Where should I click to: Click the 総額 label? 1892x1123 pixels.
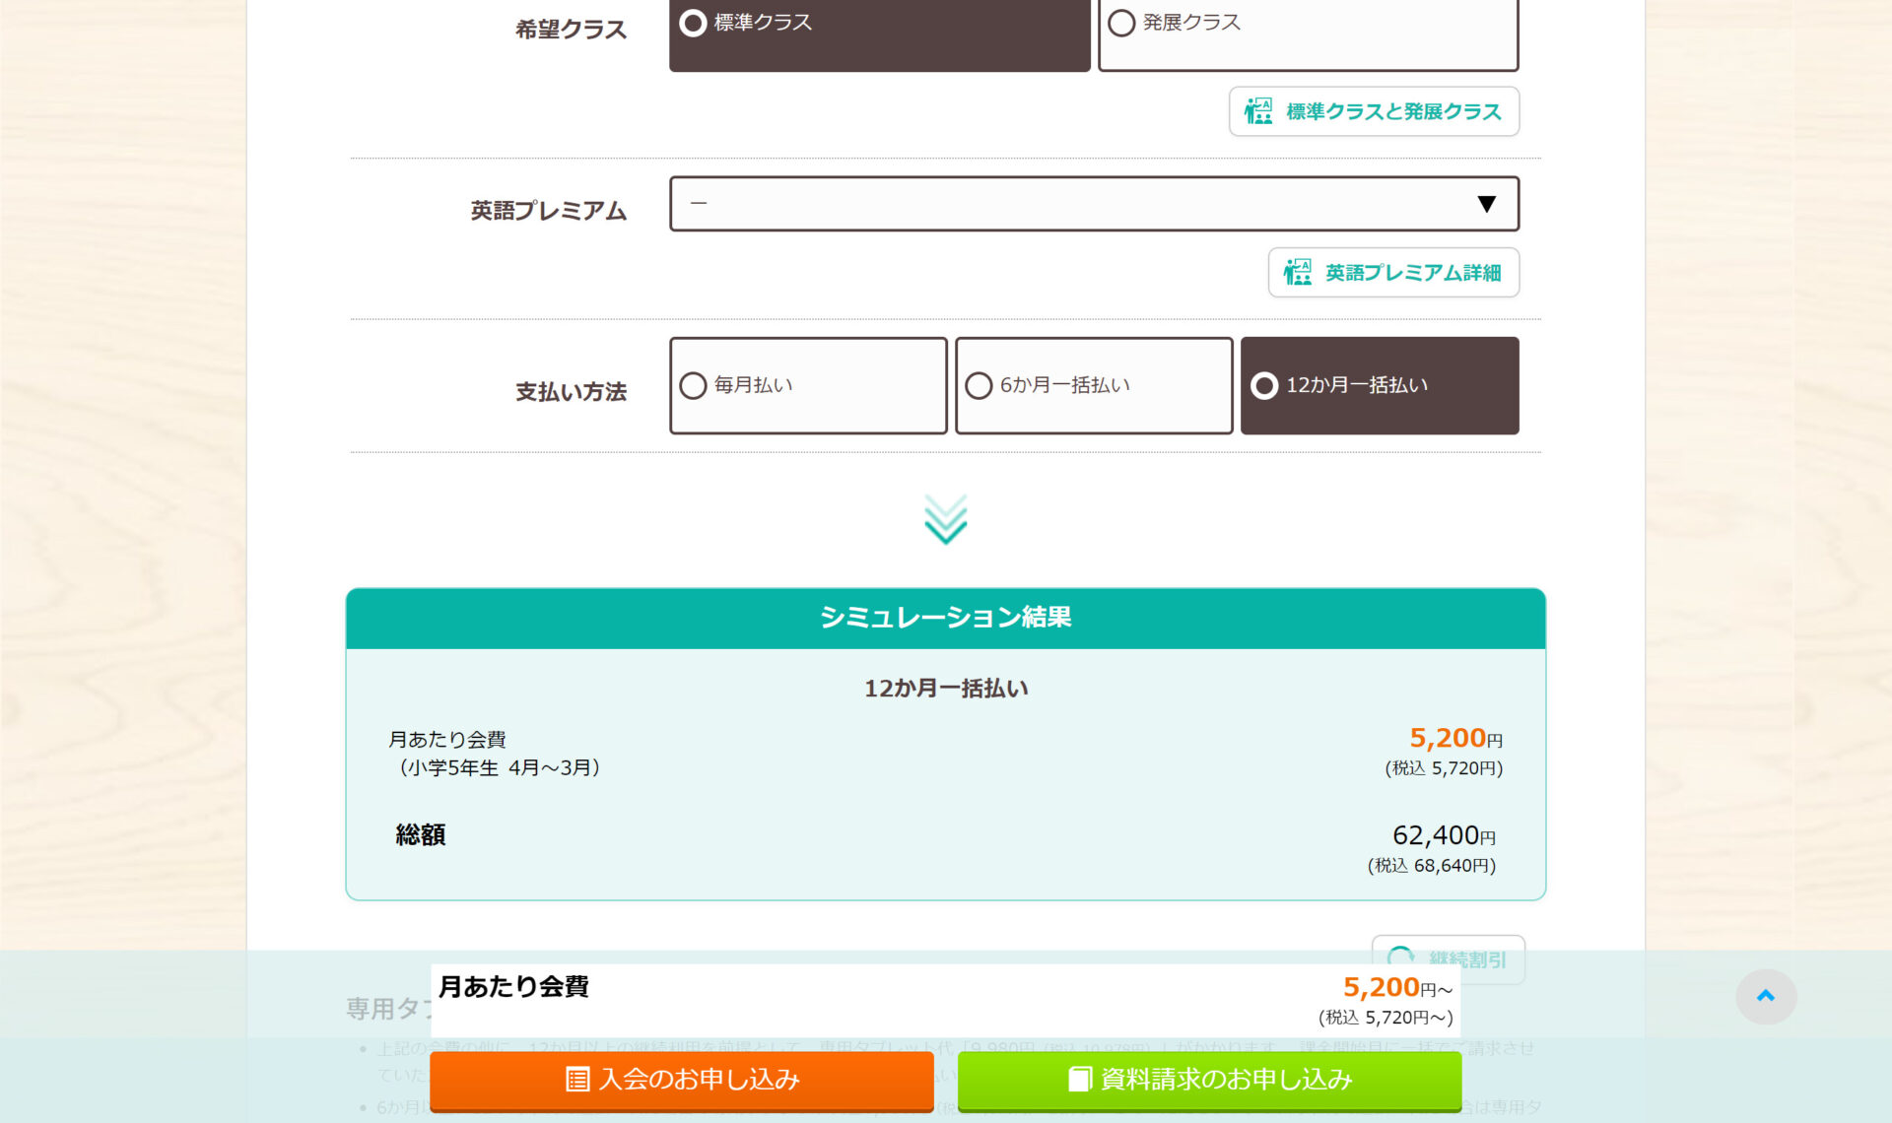(421, 835)
